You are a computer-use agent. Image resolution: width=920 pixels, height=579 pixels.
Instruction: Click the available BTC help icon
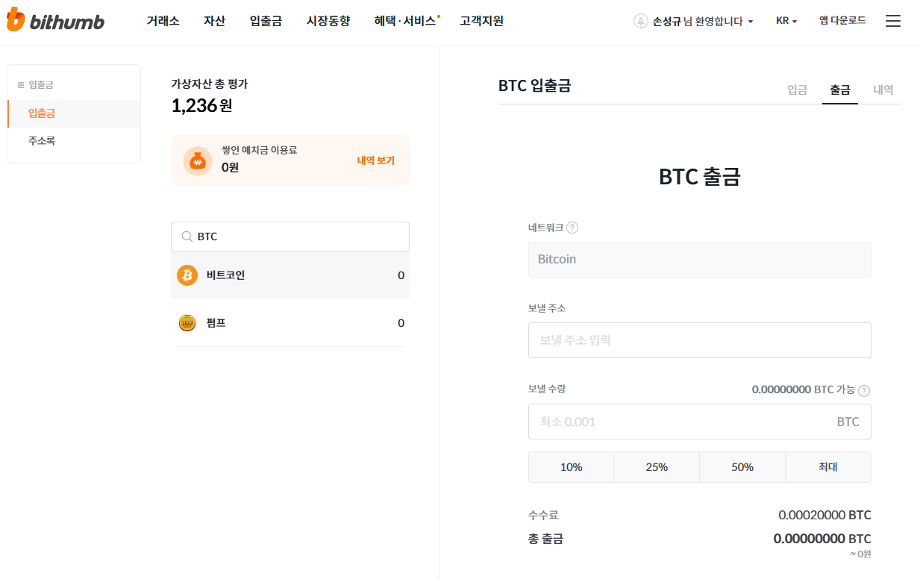(864, 390)
